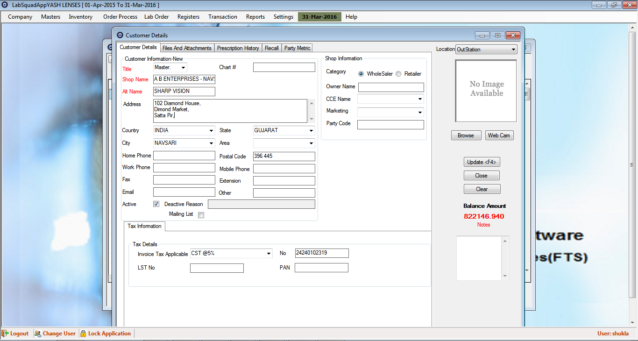
Task: Open the State dropdown showing GUJARAT
Action: click(x=311, y=131)
